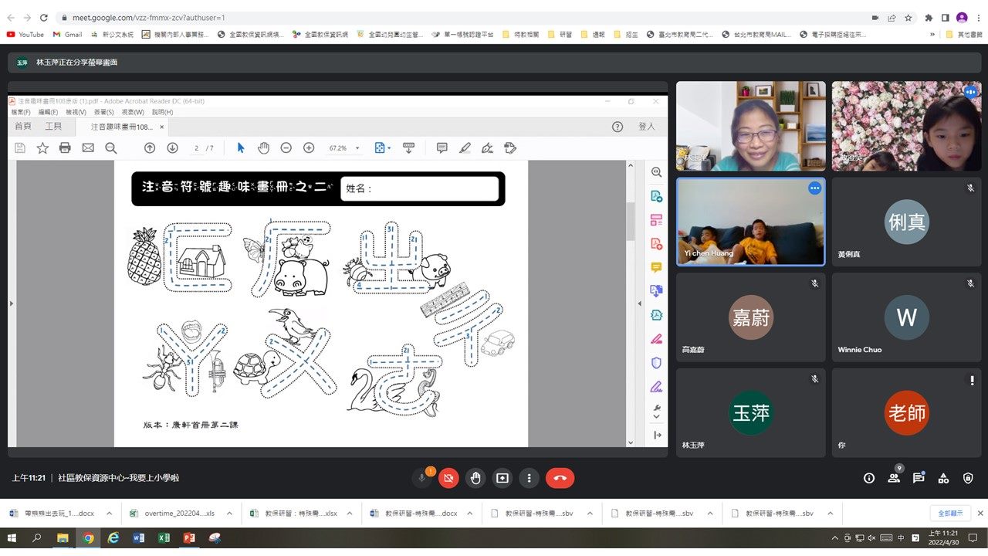Show the participants list panel
Viewport: 988px width, 556px height.
pyautogui.click(x=894, y=478)
